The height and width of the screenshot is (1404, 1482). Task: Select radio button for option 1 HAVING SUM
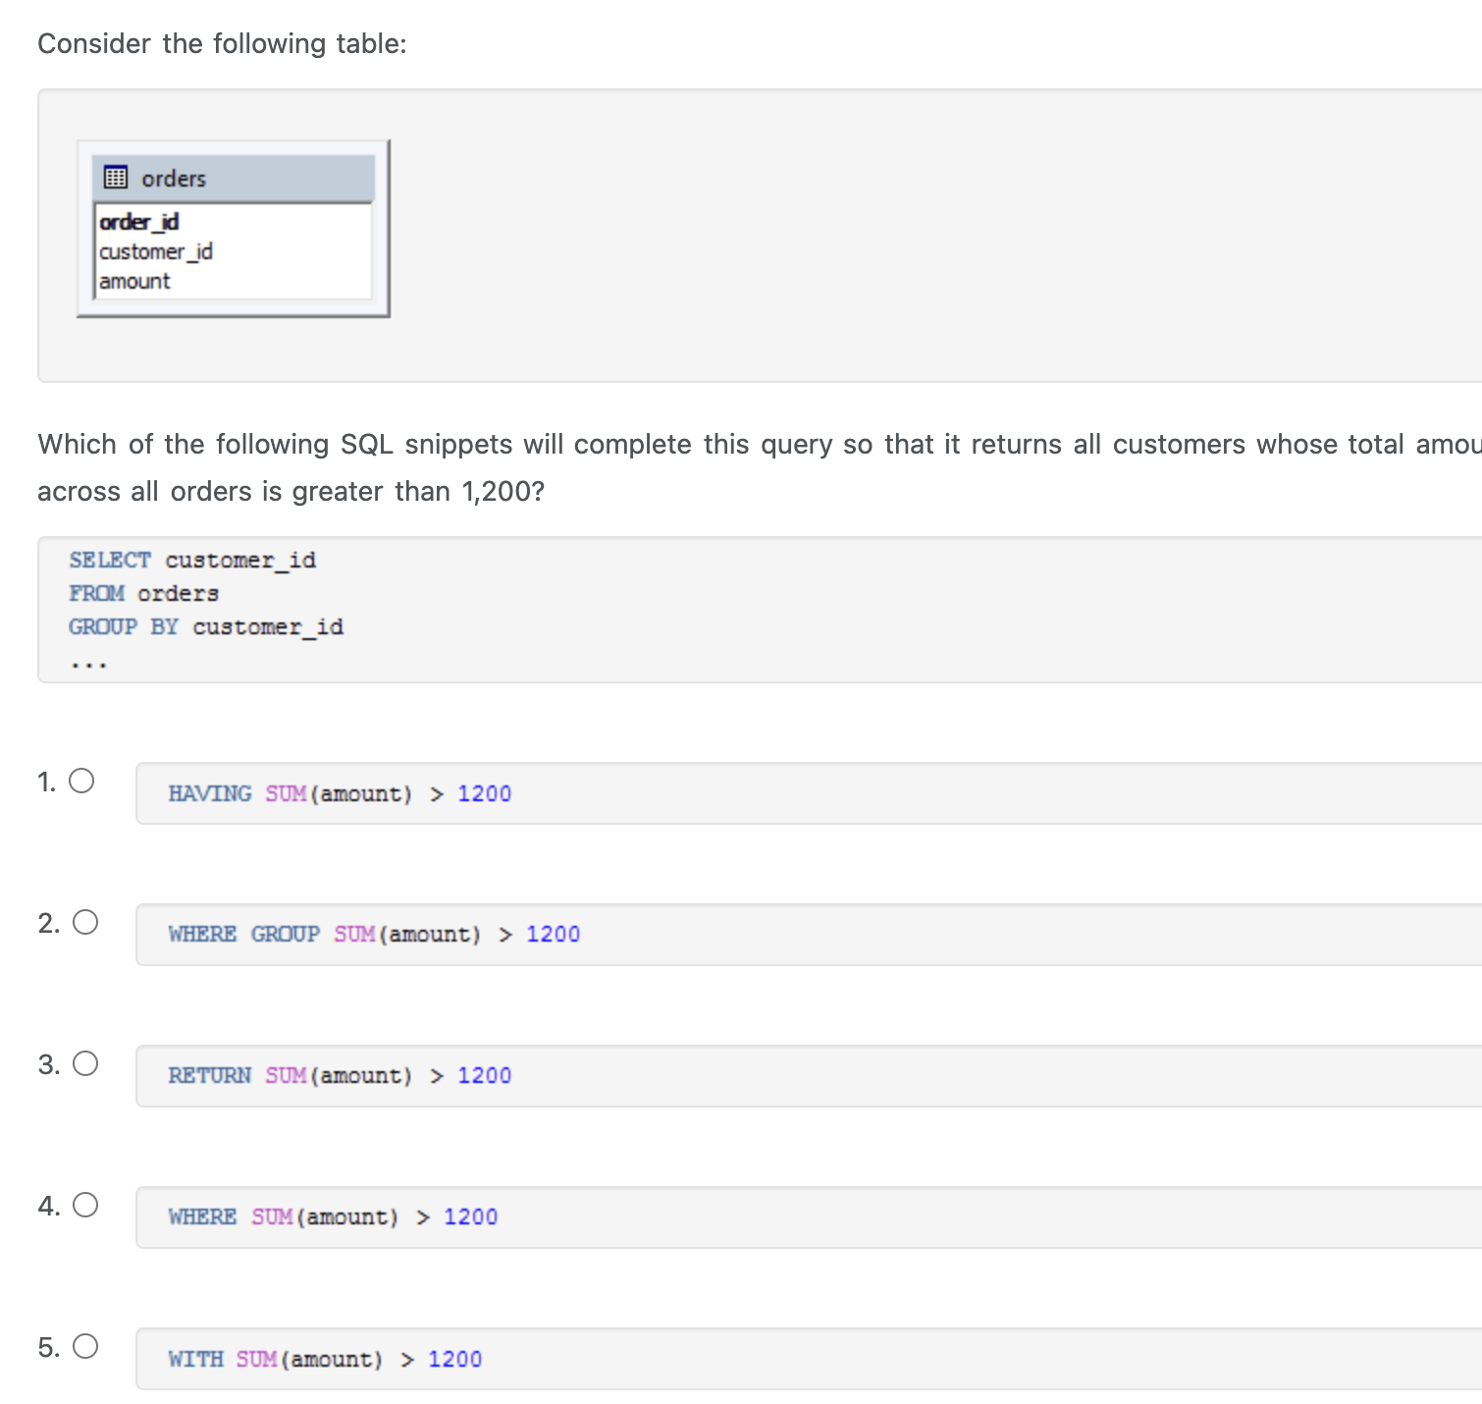(x=81, y=781)
